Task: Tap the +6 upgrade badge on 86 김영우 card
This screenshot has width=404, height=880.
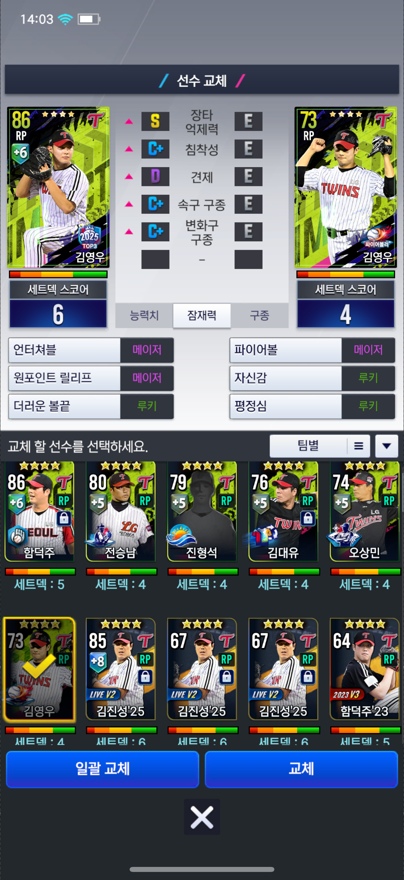Action: tap(20, 153)
